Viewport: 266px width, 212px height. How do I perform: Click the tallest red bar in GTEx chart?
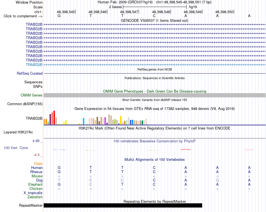click(x=54, y=118)
